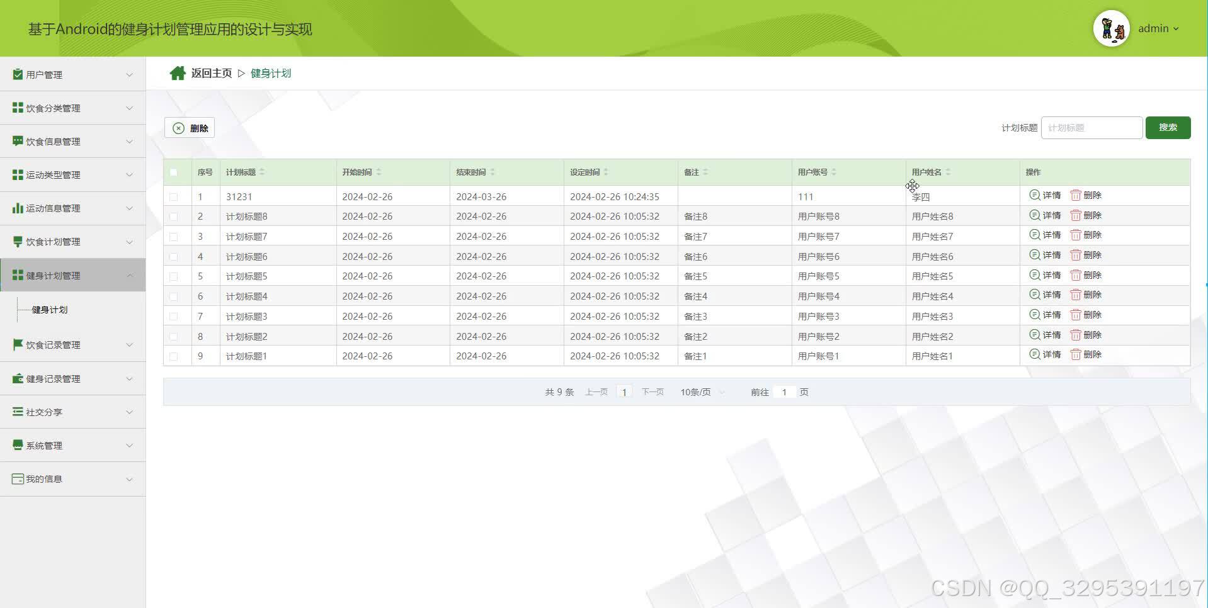Check the box for 计划标题5 row
This screenshot has width=1208, height=608.
(x=174, y=276)
